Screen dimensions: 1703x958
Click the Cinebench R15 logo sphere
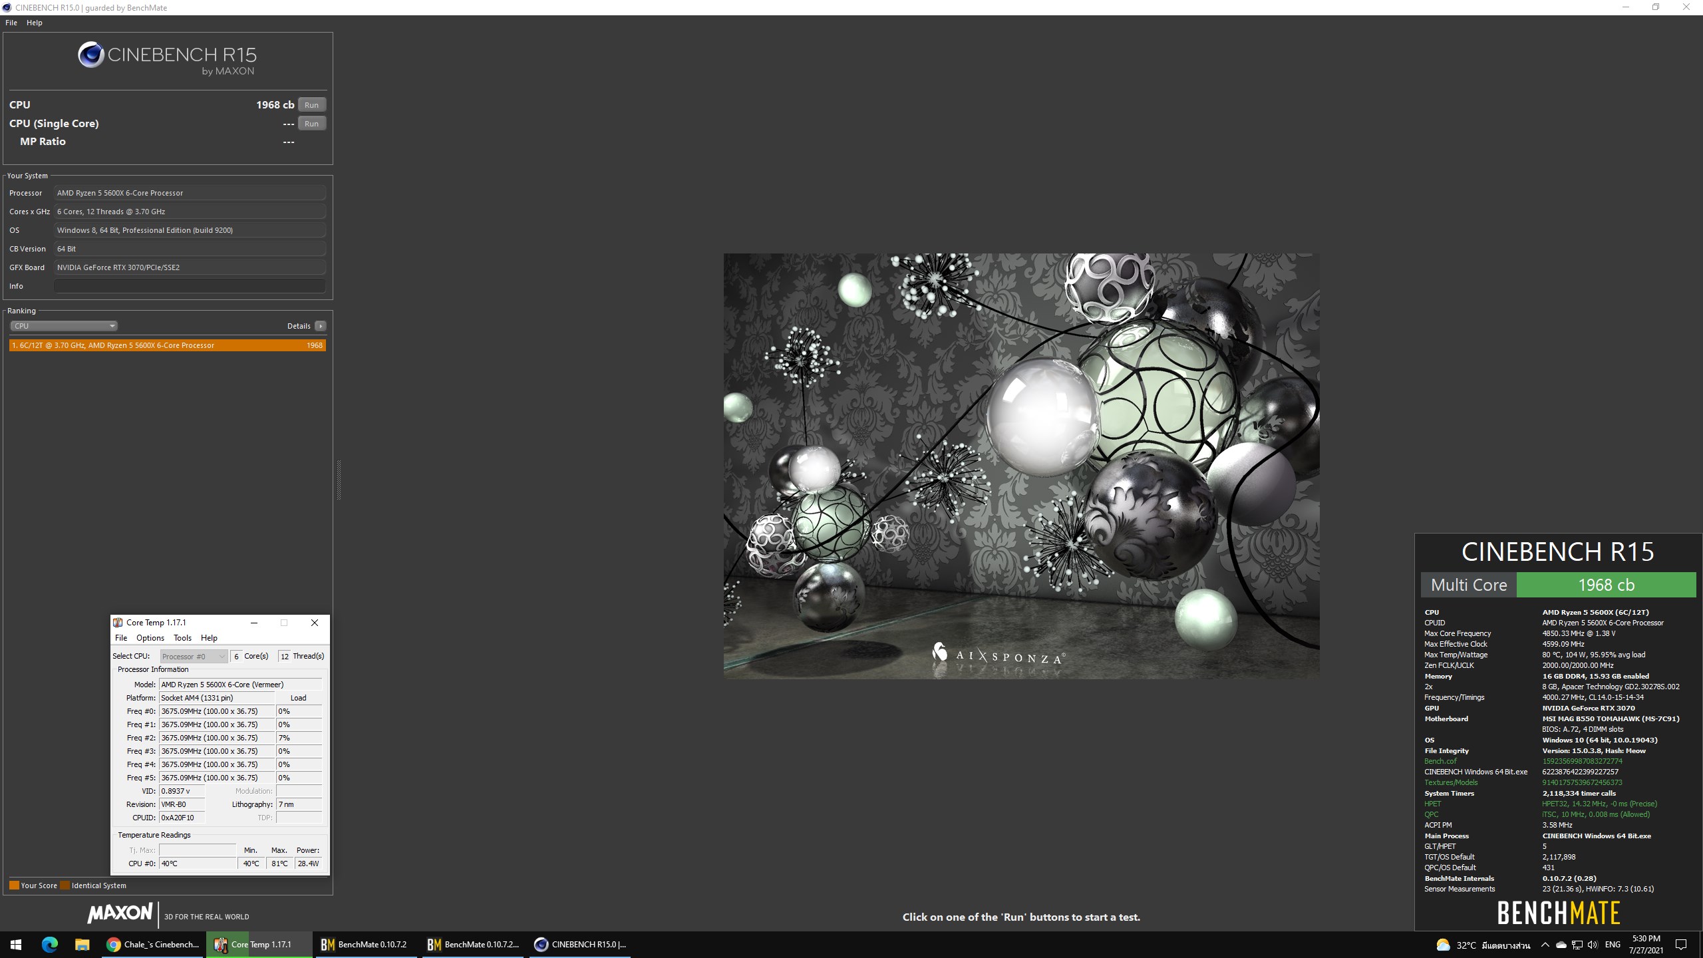point(90,55)
